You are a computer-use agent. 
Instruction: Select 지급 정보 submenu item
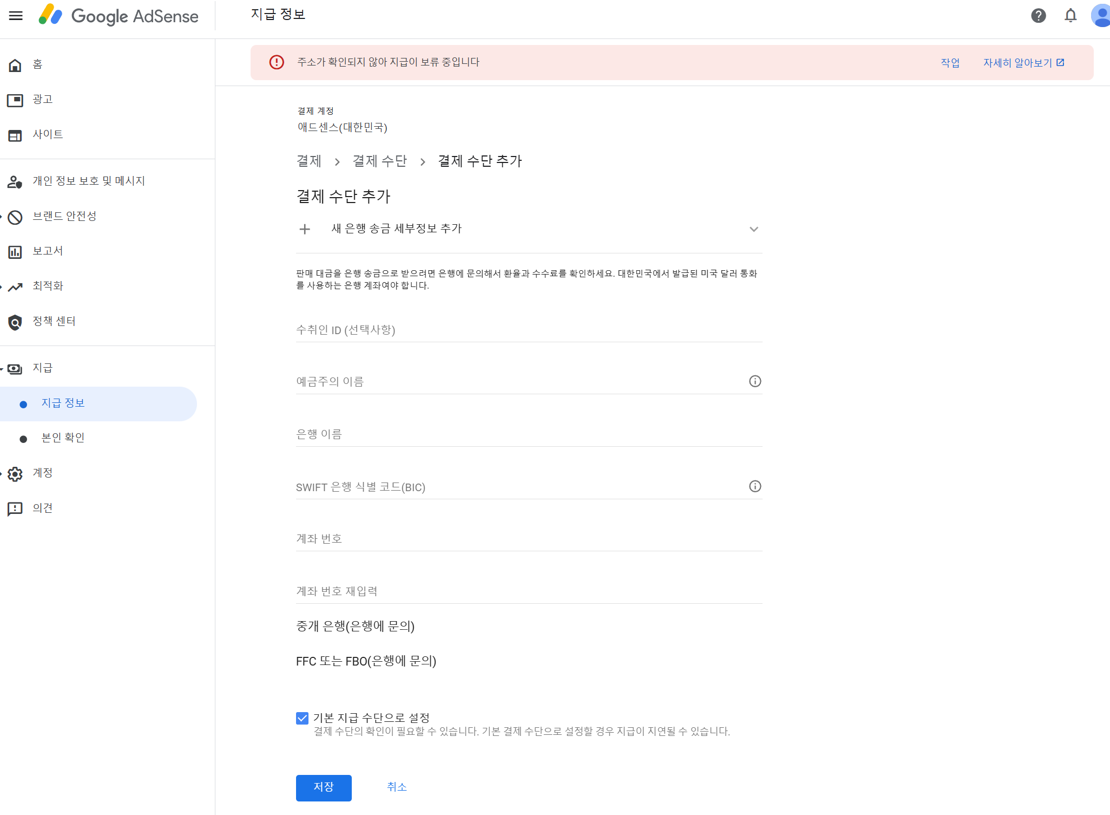(x=63, y=403)
